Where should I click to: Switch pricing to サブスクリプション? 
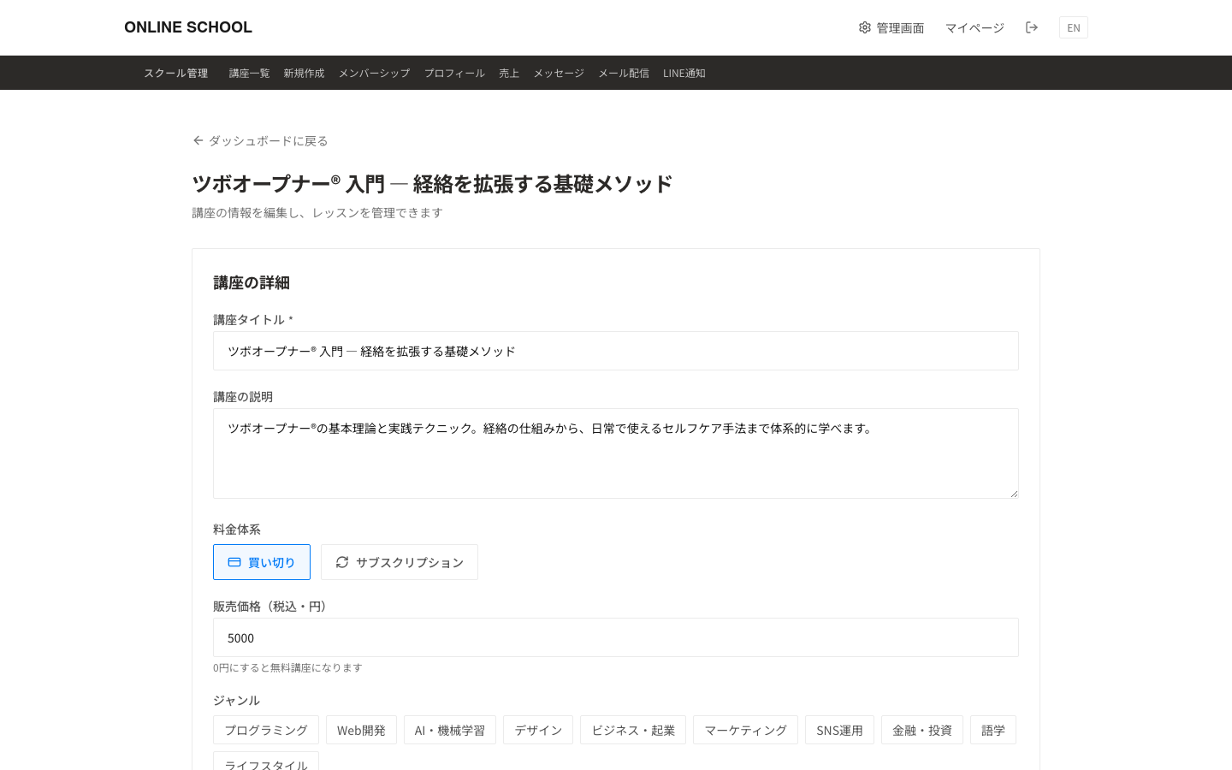400,562
